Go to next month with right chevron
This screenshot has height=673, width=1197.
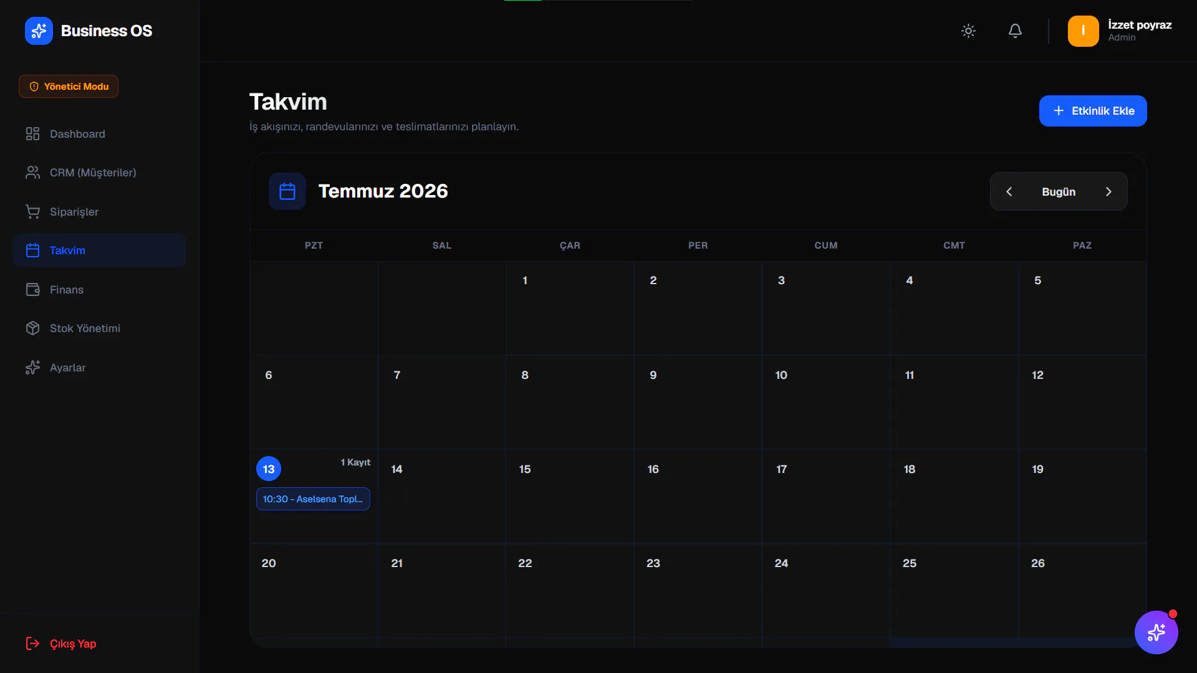pyautogui.click(x=1108, y=192)
